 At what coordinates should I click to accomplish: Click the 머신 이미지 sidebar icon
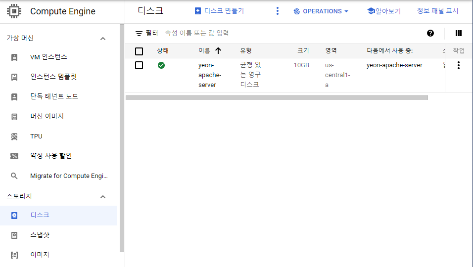[x=14, y=117]
